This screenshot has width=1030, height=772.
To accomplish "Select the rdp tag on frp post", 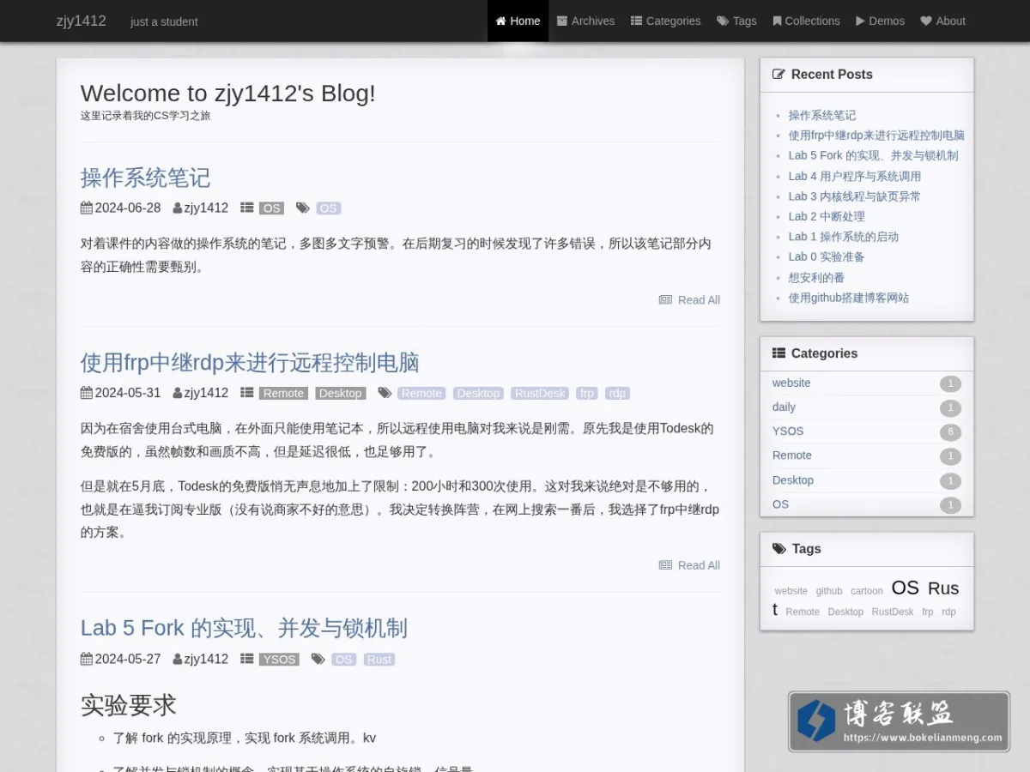I will coord(617,394).
